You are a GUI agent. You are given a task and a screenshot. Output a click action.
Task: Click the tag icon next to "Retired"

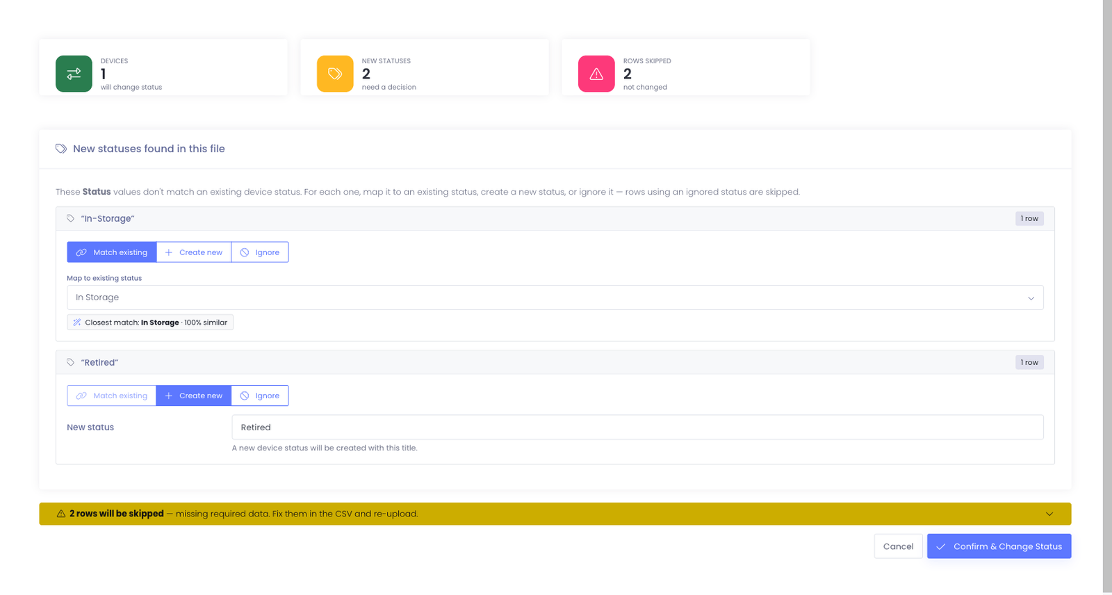point(71,362)
